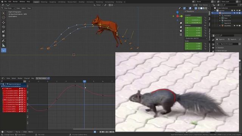The height and width of the screenshot is (136, 242).
Task: Open the Global transform orientation dropdown
Action: pos(98,5)
